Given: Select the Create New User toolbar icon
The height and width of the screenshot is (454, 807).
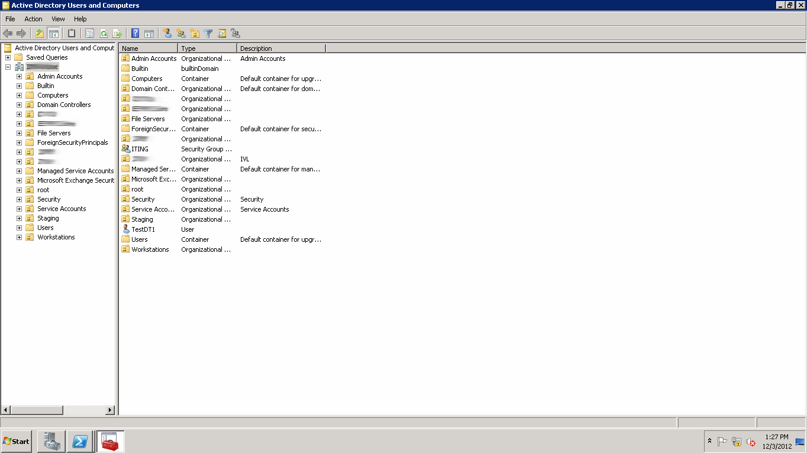Looking at the screenshot, I should point(167,33).
